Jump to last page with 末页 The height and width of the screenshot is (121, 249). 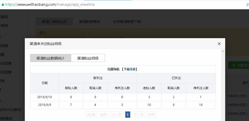pos(152,115)
